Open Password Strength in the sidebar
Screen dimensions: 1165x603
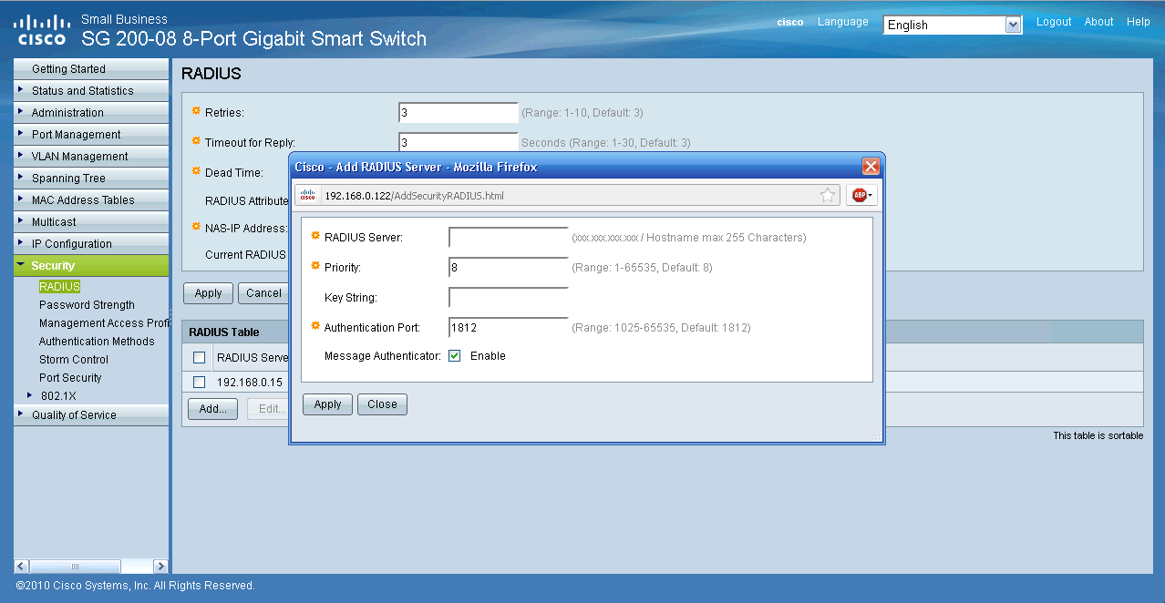(x=87, y=305)
